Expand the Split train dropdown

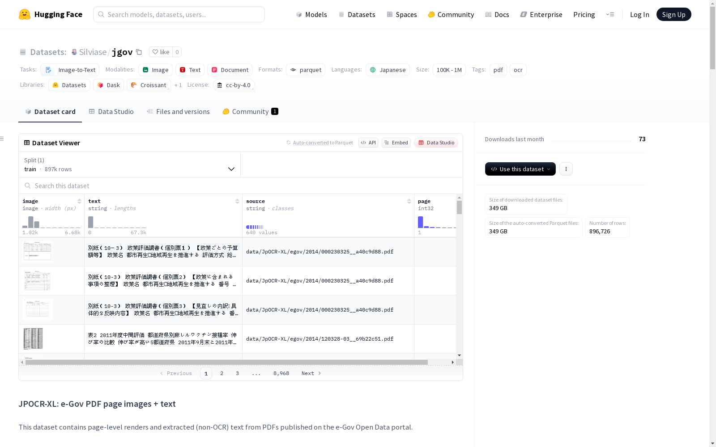tap(130, 164)
